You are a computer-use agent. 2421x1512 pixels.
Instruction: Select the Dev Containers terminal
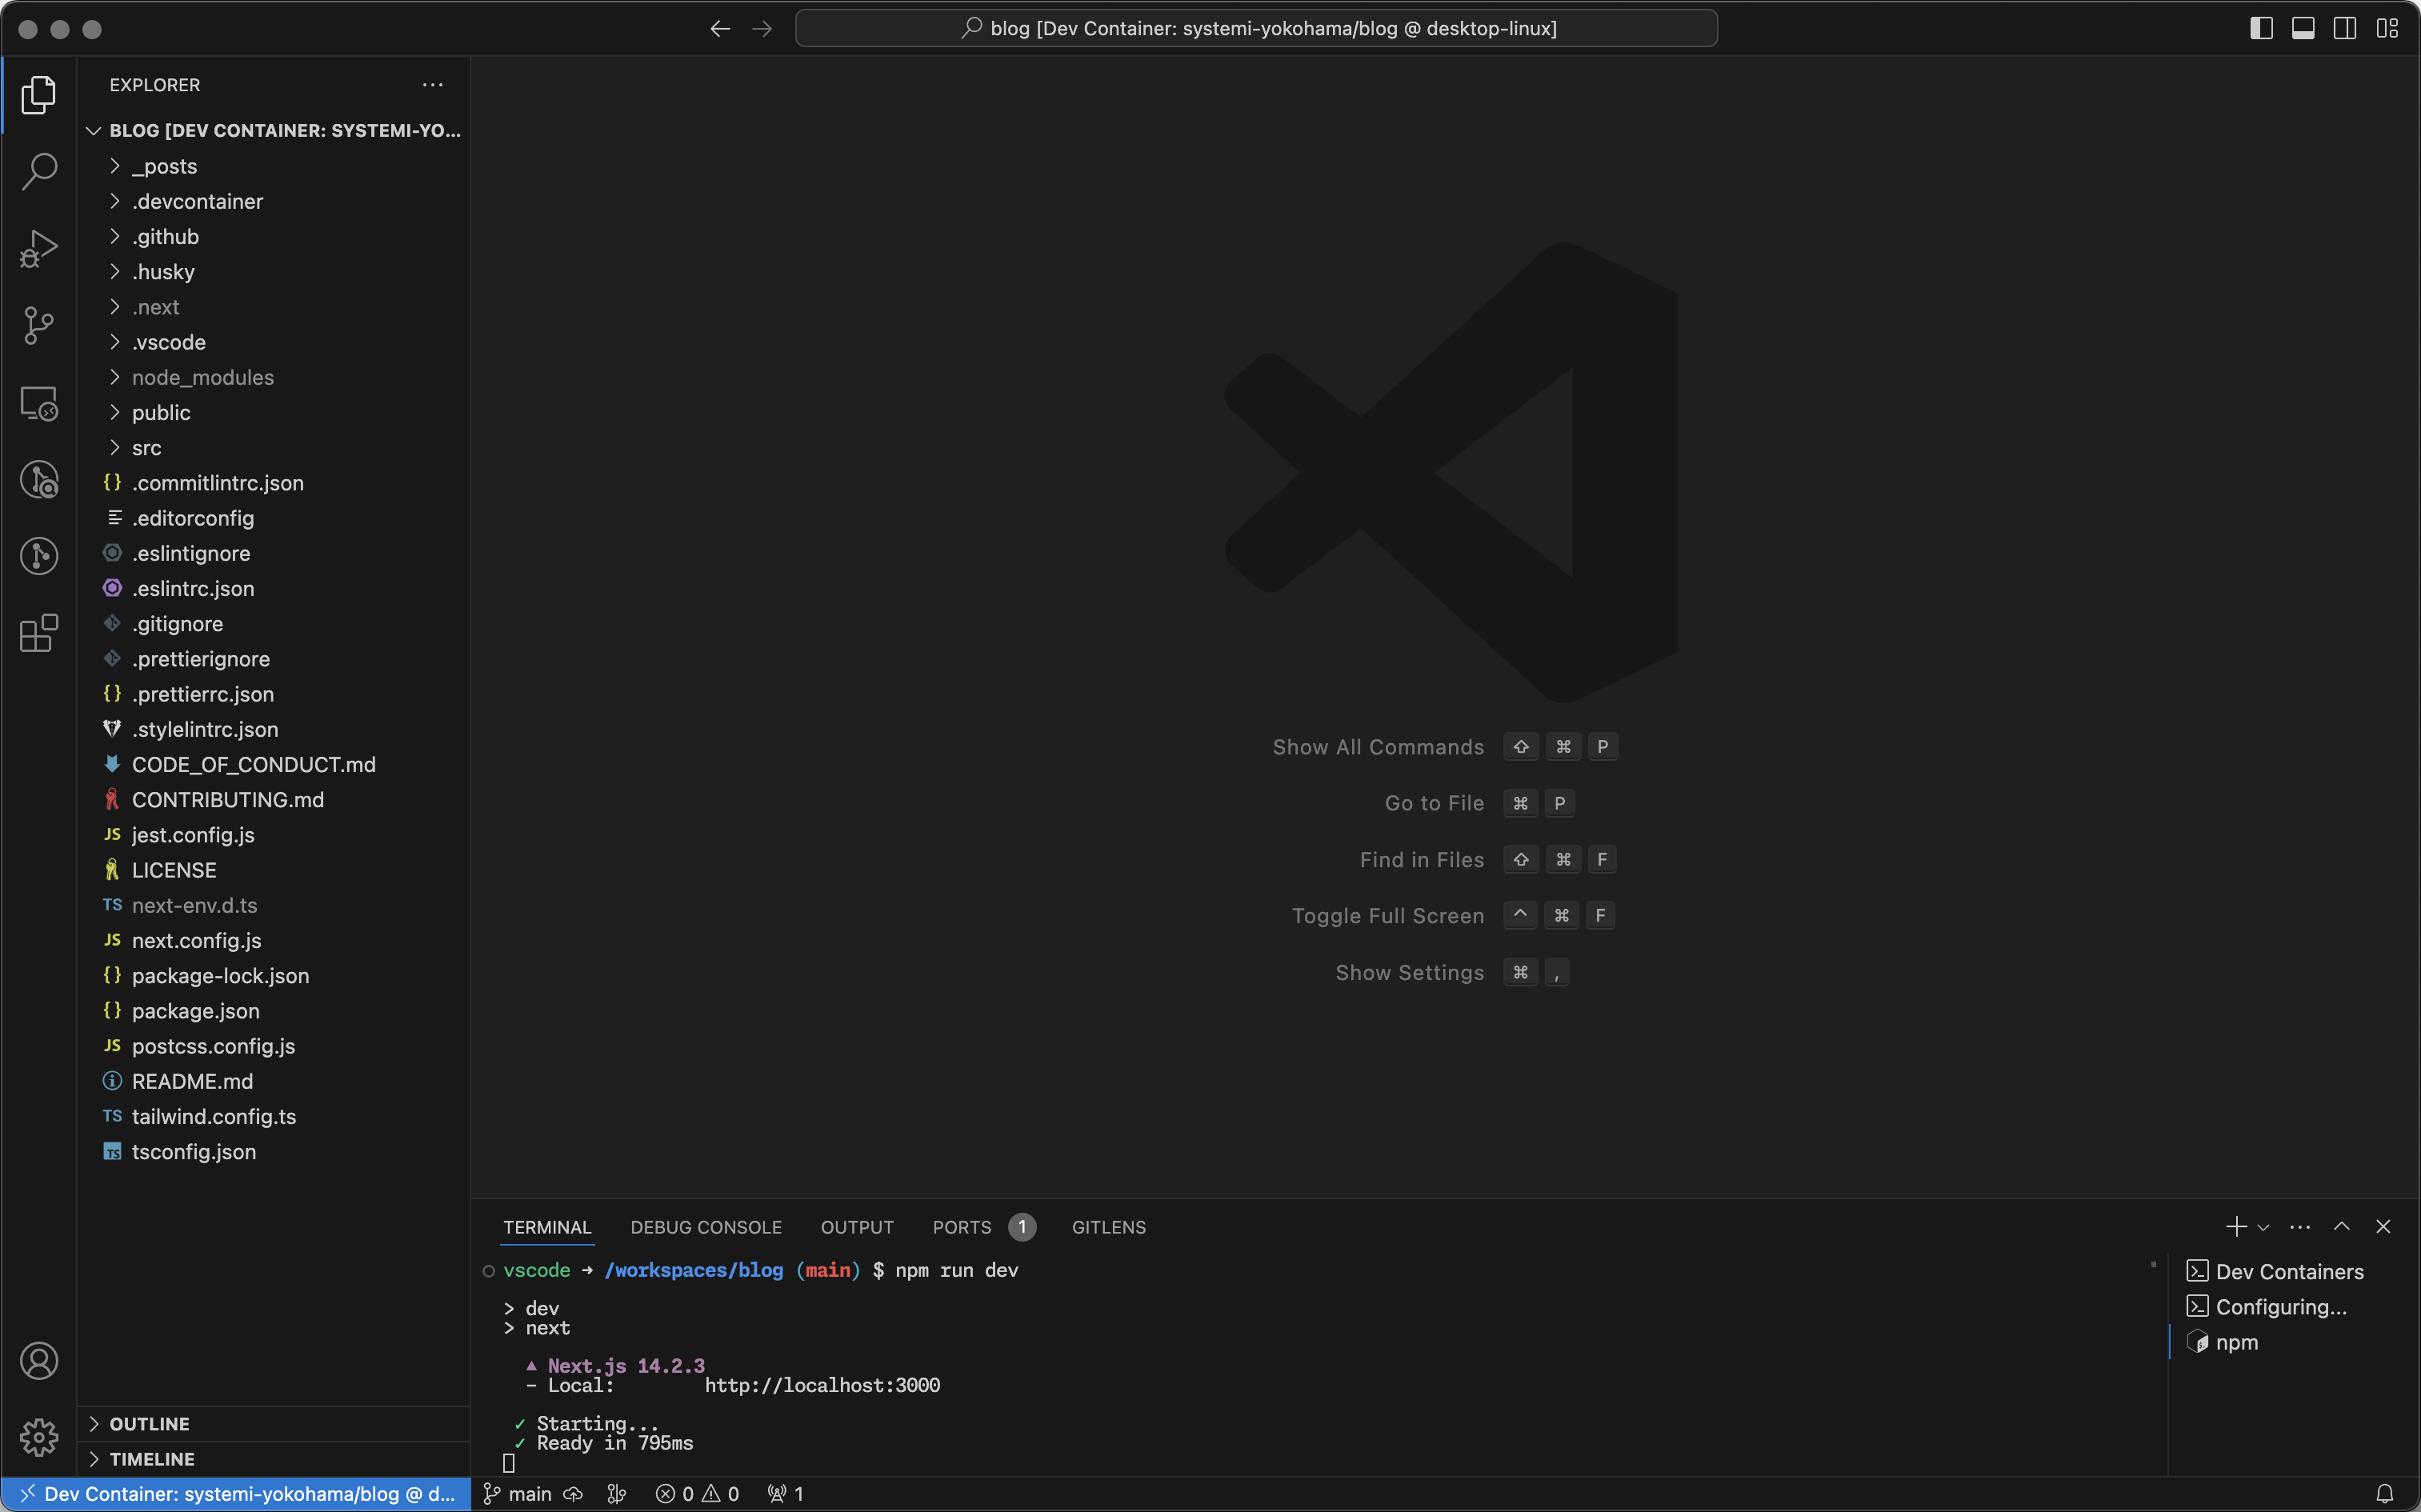point(2290,1271)
